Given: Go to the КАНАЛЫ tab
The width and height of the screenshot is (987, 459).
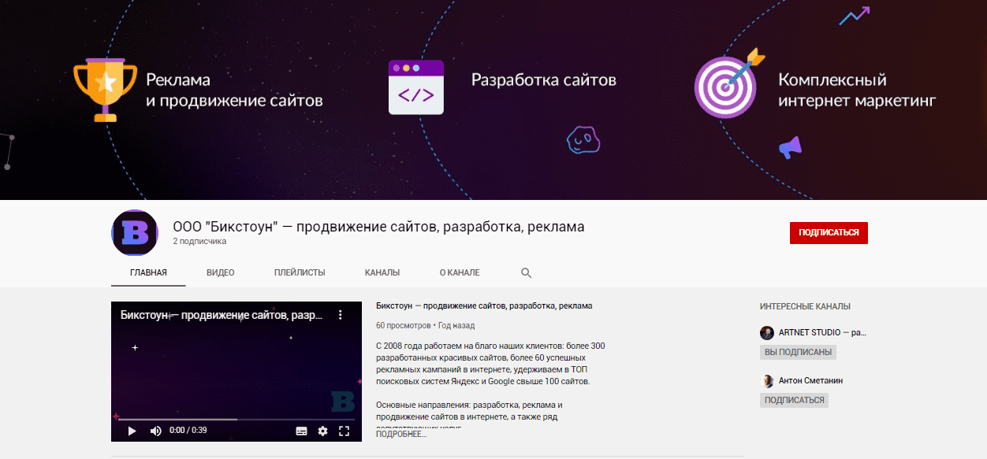Looking at the screenshot, I should pos(382,272).
